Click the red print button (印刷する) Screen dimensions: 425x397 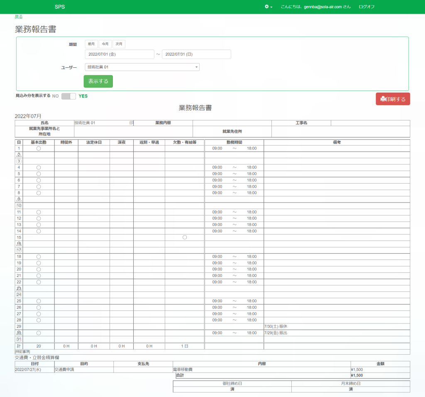tap(393, 99)
